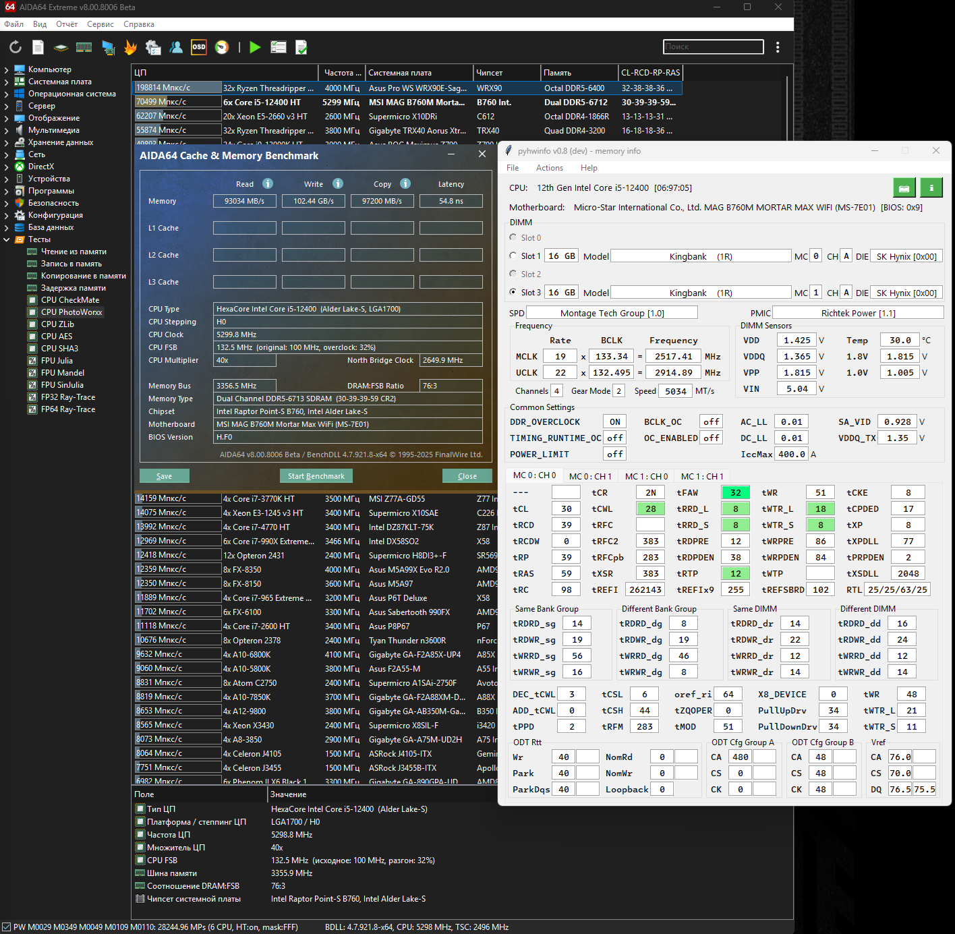Click the memory module icon in AIDA64 toolbar
This screenshot has height=934, width=955.
[84, 47]
